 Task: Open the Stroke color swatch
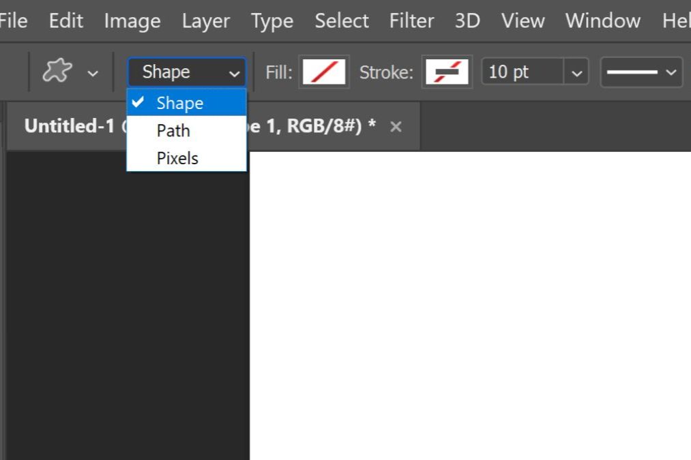(447, 72)
